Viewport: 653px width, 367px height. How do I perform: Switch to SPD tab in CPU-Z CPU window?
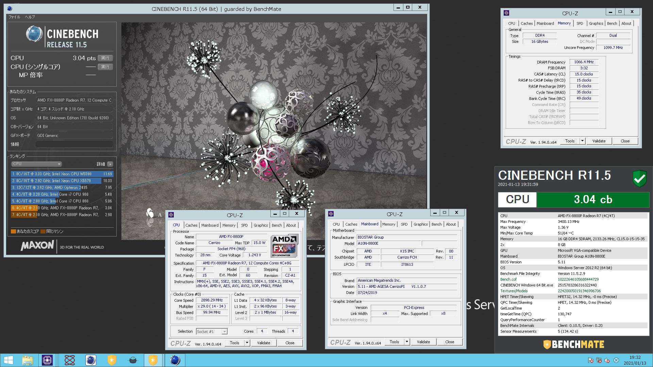pos(244,225)
